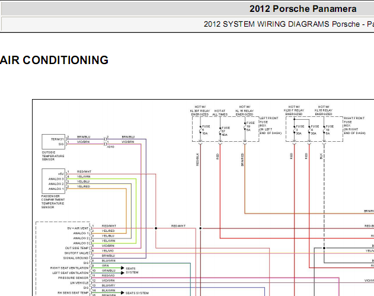Click the 'PRESSURE SENSOR' pin label
The height and width of the screenshot is (296, 374).
(73, 278)
